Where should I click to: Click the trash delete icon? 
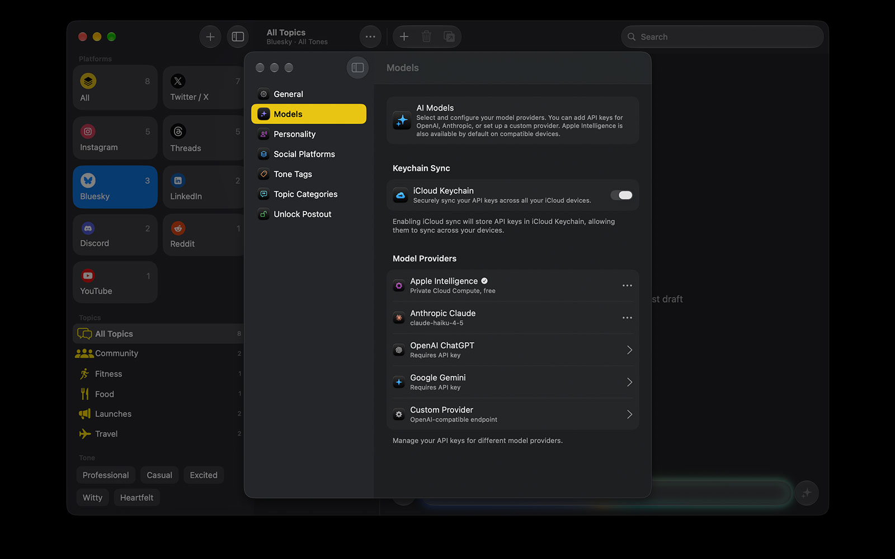coord(426,37)
